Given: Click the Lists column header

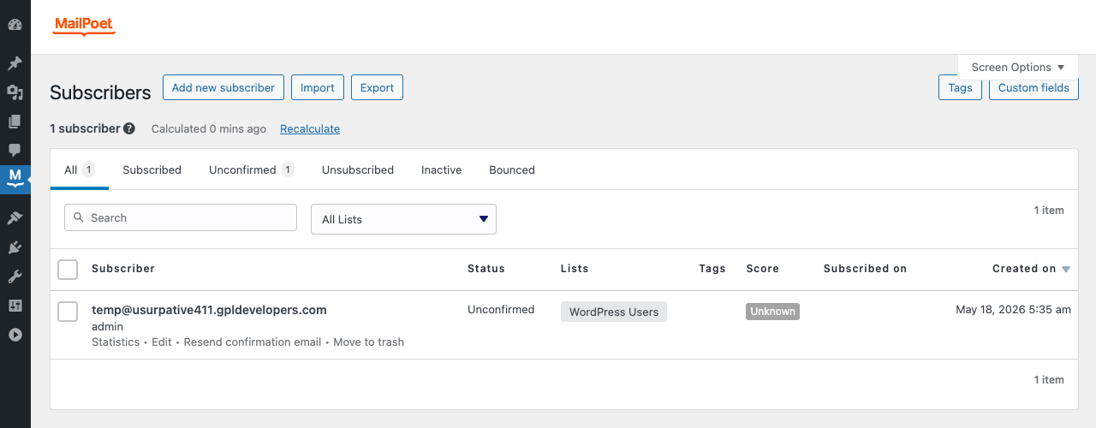Looking at the screenshot, I should point(575,269).
